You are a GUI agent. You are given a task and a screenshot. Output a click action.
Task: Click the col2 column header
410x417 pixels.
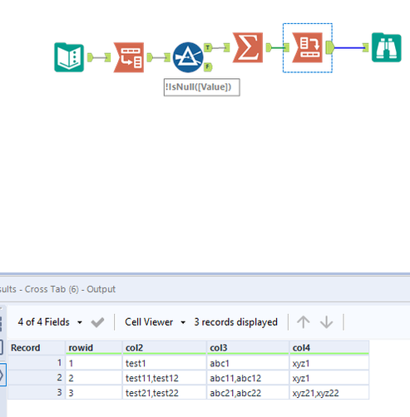point(165,348)
